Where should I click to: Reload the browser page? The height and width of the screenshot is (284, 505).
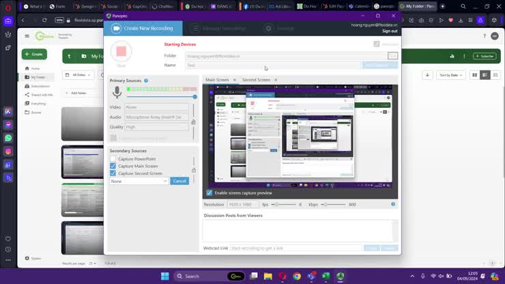point(44,20)
